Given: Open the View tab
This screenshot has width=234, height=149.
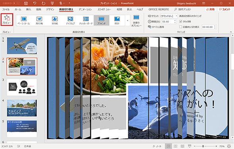Looking at the screenshot, I should click(x=129, y=9).
